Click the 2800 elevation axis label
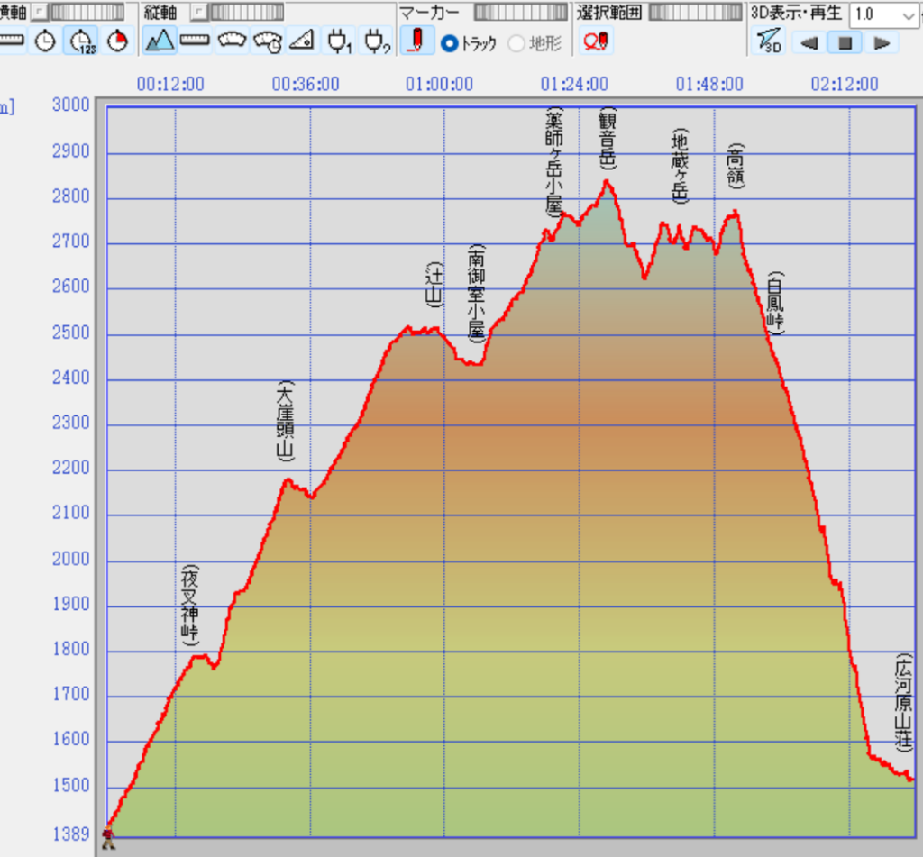 [70, 196]
